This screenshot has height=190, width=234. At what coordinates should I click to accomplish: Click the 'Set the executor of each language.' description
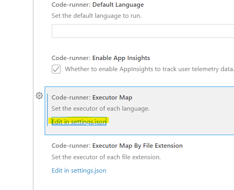point(100,109)
